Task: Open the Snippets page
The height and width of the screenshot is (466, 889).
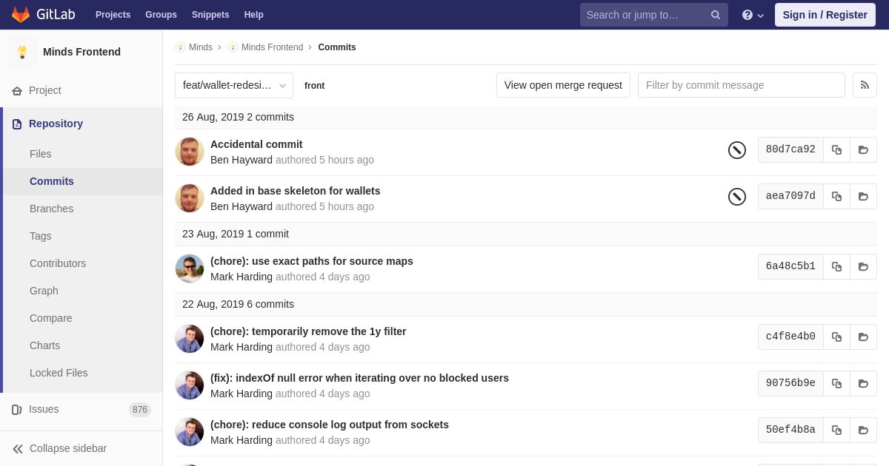Action: tap(210, 15)
